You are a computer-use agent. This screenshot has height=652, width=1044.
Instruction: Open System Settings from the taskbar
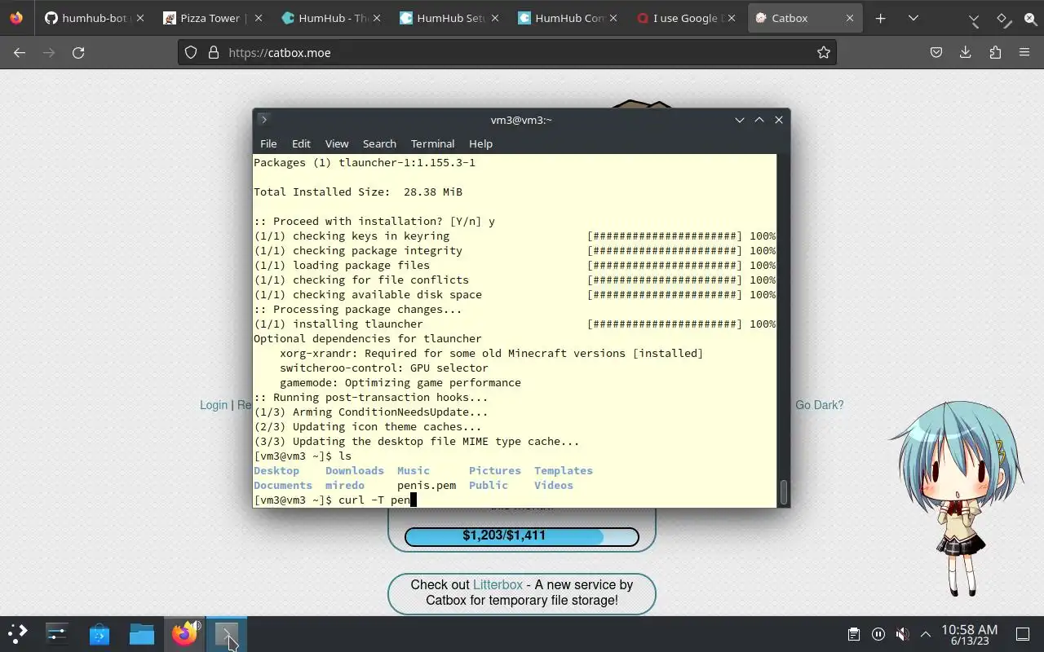pos(57,633)
